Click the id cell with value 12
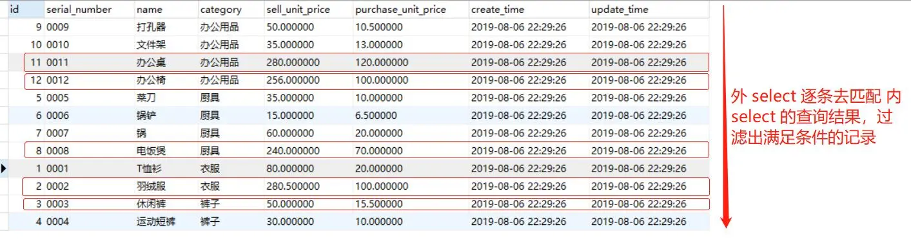Image resolution: width=911 pixels, height=243 pixels. [x=36, y=80]
